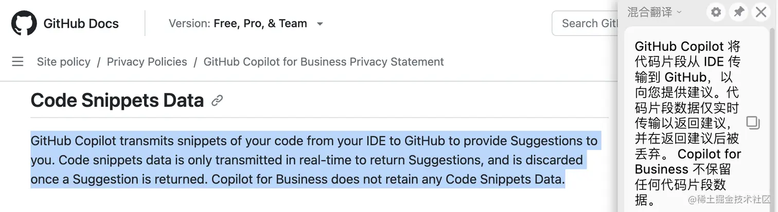Pin the translation popup in place
Screen dimensions: 778x212
coord(738,12)
